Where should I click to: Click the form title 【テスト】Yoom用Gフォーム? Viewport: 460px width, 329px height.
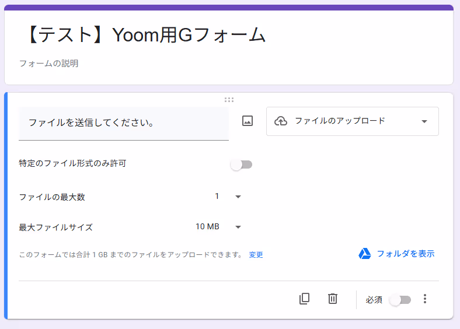pos(147,35)
